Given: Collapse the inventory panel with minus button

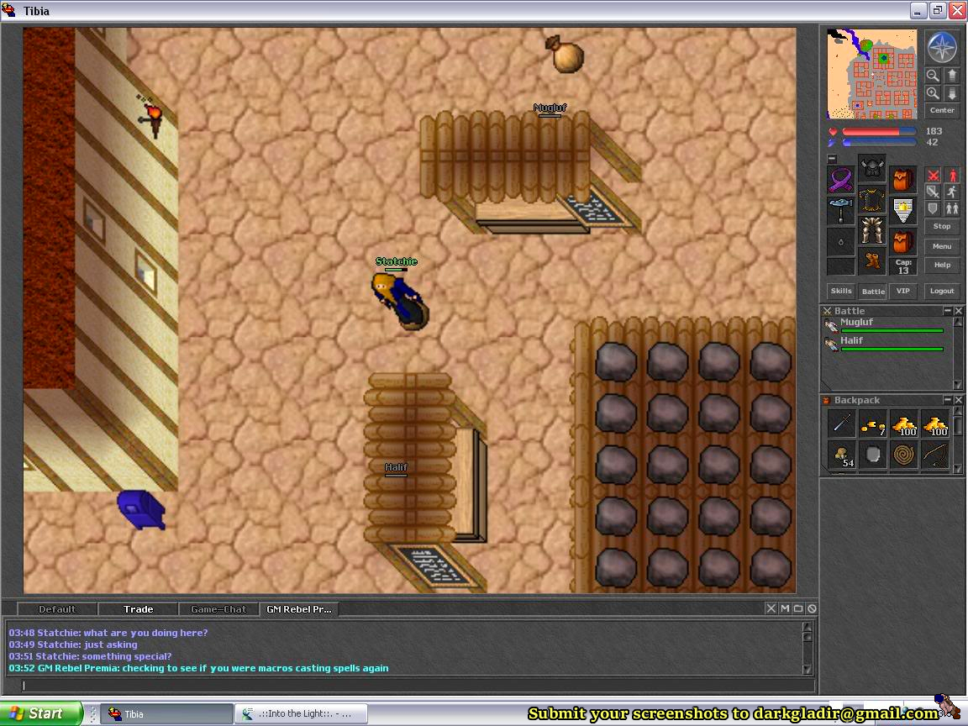Looking at the screenshot, I should 832,159.
